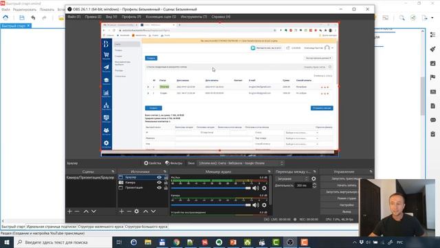Mute the Камера audio channel
The height and width of the screenshot is (248, 440).
click(256, 205)
